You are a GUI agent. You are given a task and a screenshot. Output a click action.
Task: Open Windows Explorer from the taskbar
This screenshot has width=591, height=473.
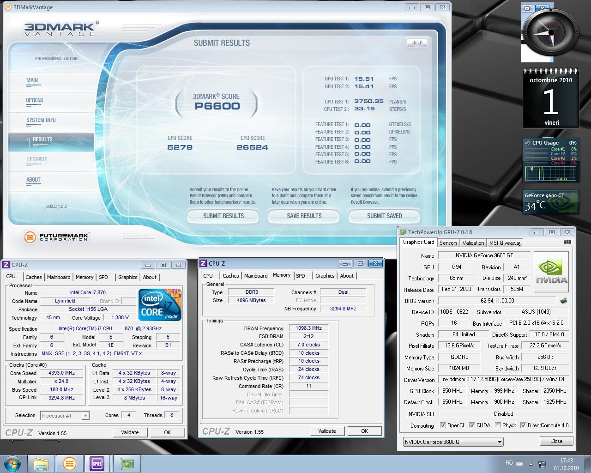coord(41,463)
